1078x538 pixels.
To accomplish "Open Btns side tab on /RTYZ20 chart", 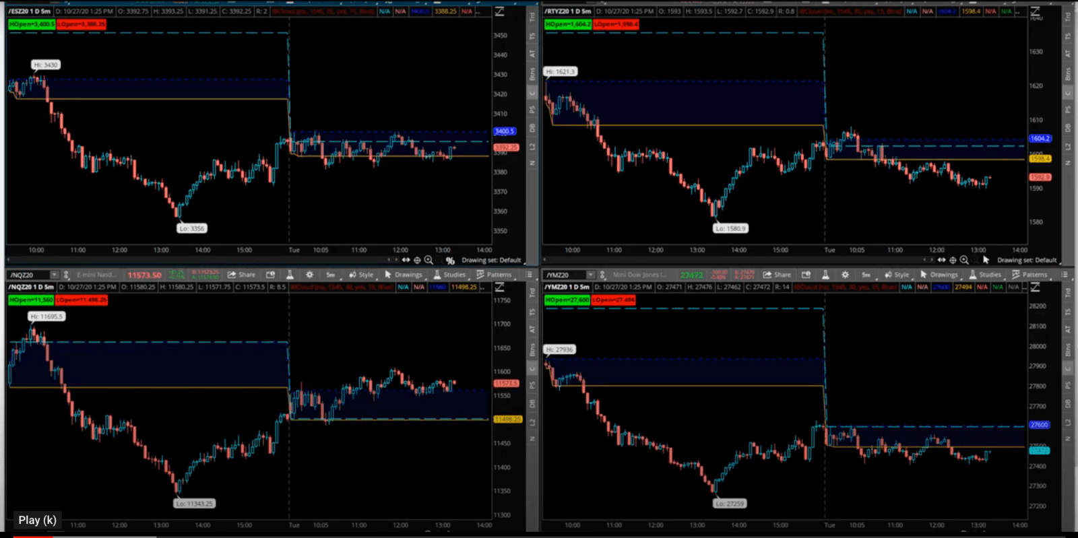I will click(x=1067, y=73).
